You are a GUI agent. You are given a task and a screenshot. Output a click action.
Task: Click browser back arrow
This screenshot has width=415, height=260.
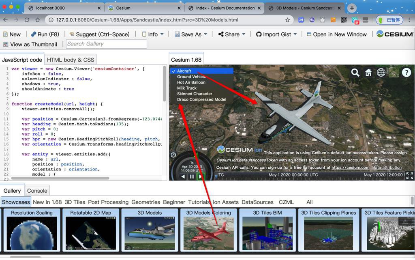coord(6,20)
